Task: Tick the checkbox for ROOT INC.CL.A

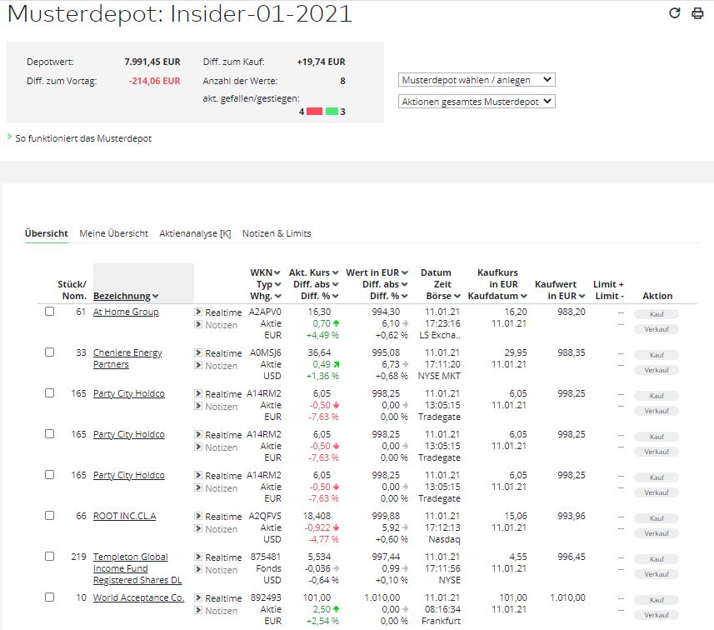Action: click(50, 515)
